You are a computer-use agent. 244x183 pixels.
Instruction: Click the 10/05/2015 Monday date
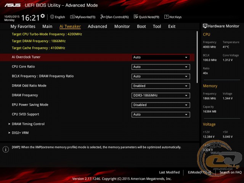[x=12, y=18]
